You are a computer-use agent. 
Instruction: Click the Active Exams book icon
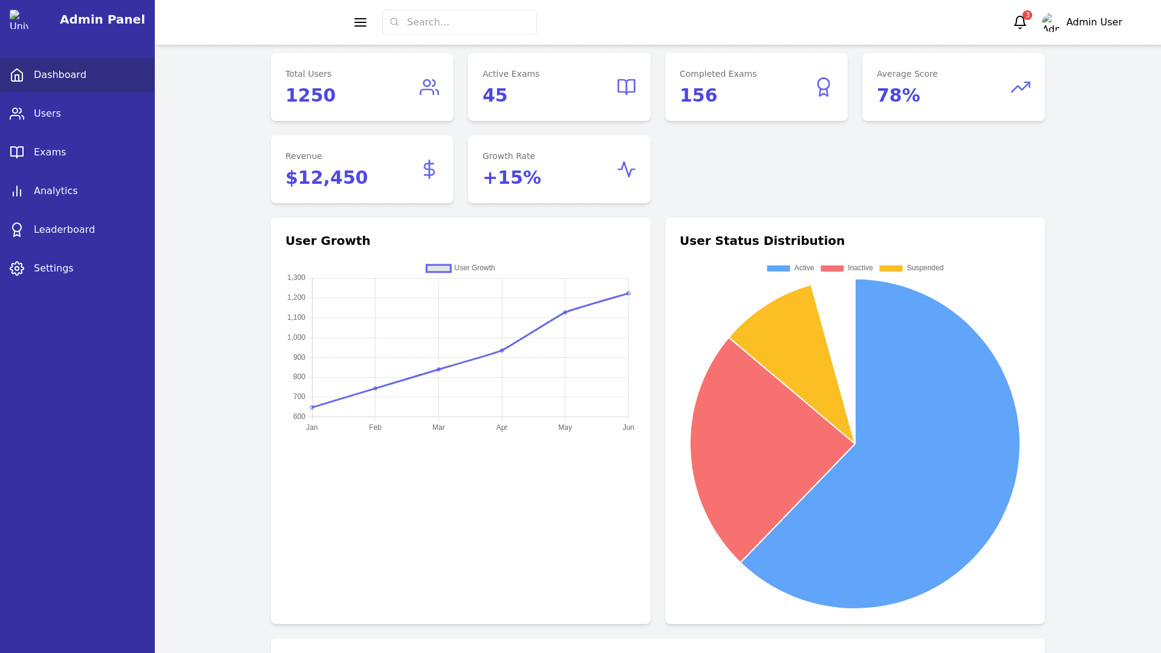pos(626,87)
